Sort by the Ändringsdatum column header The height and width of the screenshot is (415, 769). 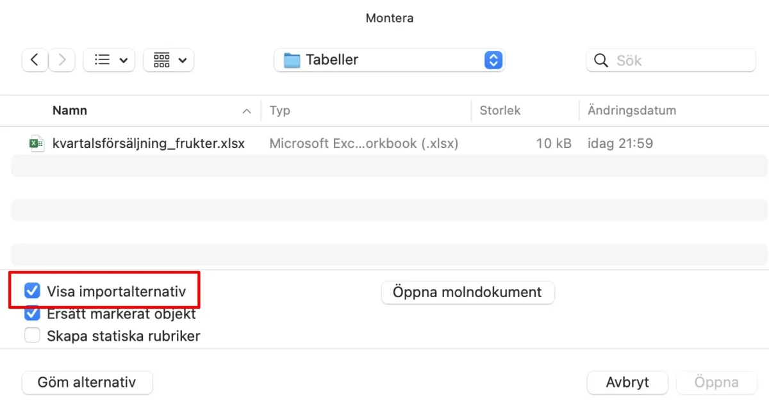(631, 111)
